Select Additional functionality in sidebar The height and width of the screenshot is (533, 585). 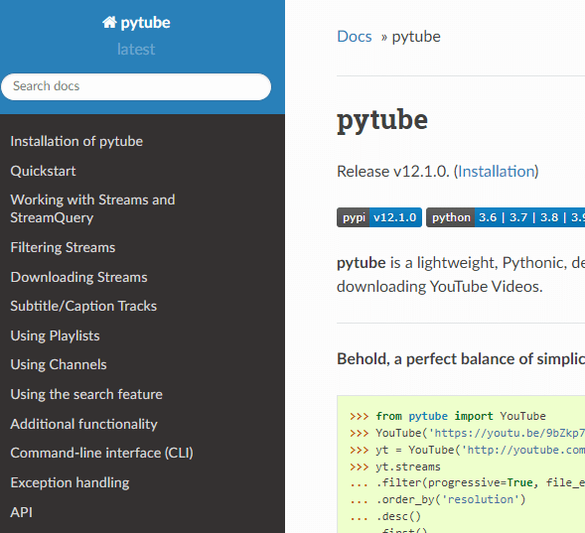84,424
